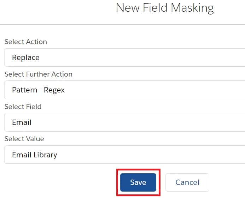Click the 'Select Action' field label
This screenshot has width=245, height=199.
25,42
